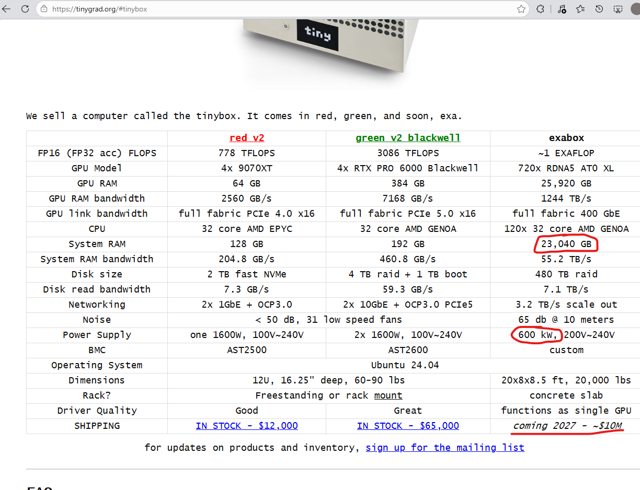Click the 384 GB GPU RAM cell
The height and width of the screenshot is (490, 640).
408,183
